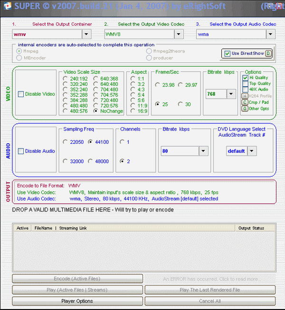Viewport: 285px width, 310px height.
Task: Click the Other Opts 'O' icon
Action: (x=245, y=108)
